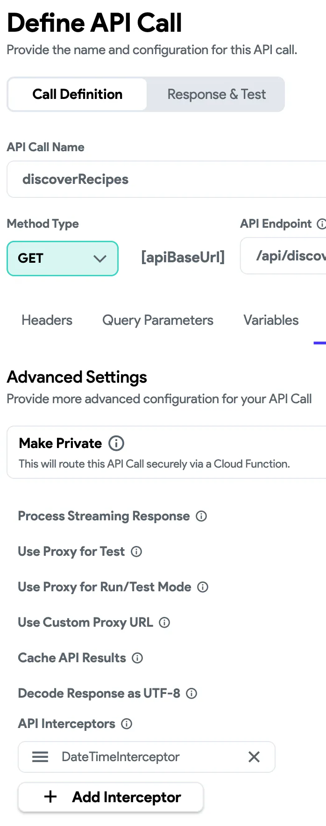Screen dimensions: 326x826
Task: Click the Add Interceptor button
Action: click(x=111, y=797)
